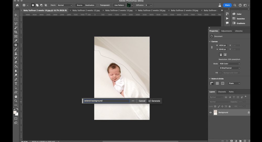Select the History Brush tool

(16, 58)
